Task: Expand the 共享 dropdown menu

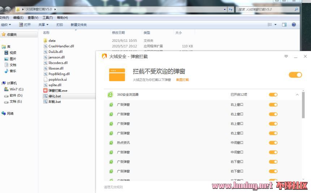Action: coord(43,25)
